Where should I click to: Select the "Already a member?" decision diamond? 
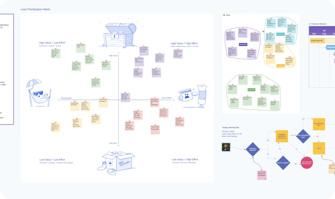coord(253,149)
